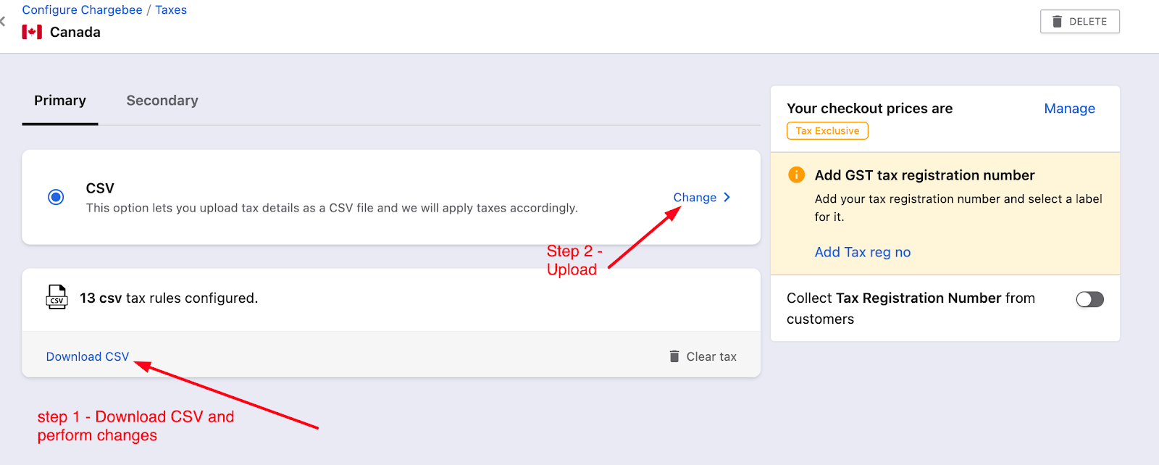The width and height of the screenshot is (1159, 465).
Task: Click the Tax Exclusive badge
Action: (827, 131)
